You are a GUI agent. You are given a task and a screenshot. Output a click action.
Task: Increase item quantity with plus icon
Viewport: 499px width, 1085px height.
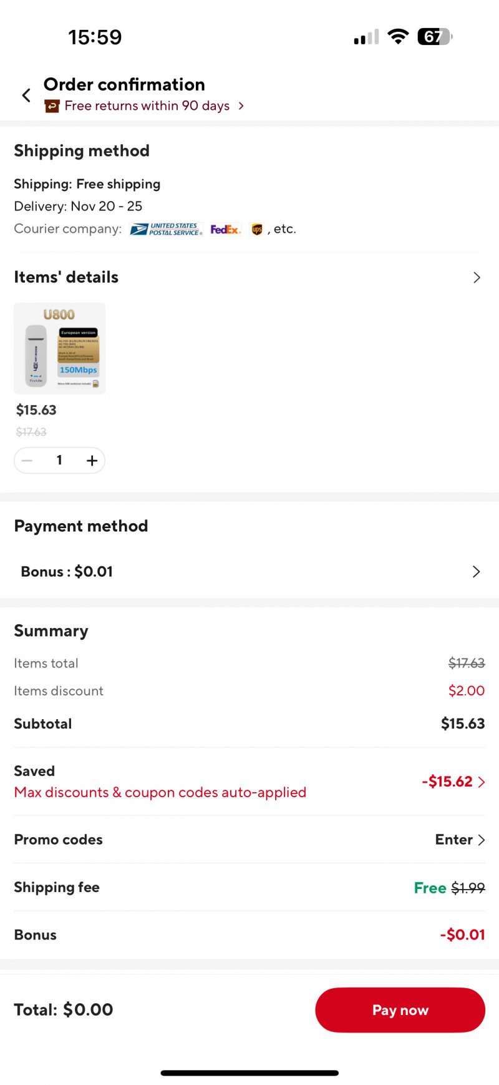[x=92, y=461]
